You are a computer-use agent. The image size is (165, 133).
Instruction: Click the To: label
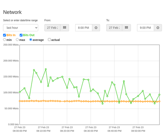(x=108, y=20)
